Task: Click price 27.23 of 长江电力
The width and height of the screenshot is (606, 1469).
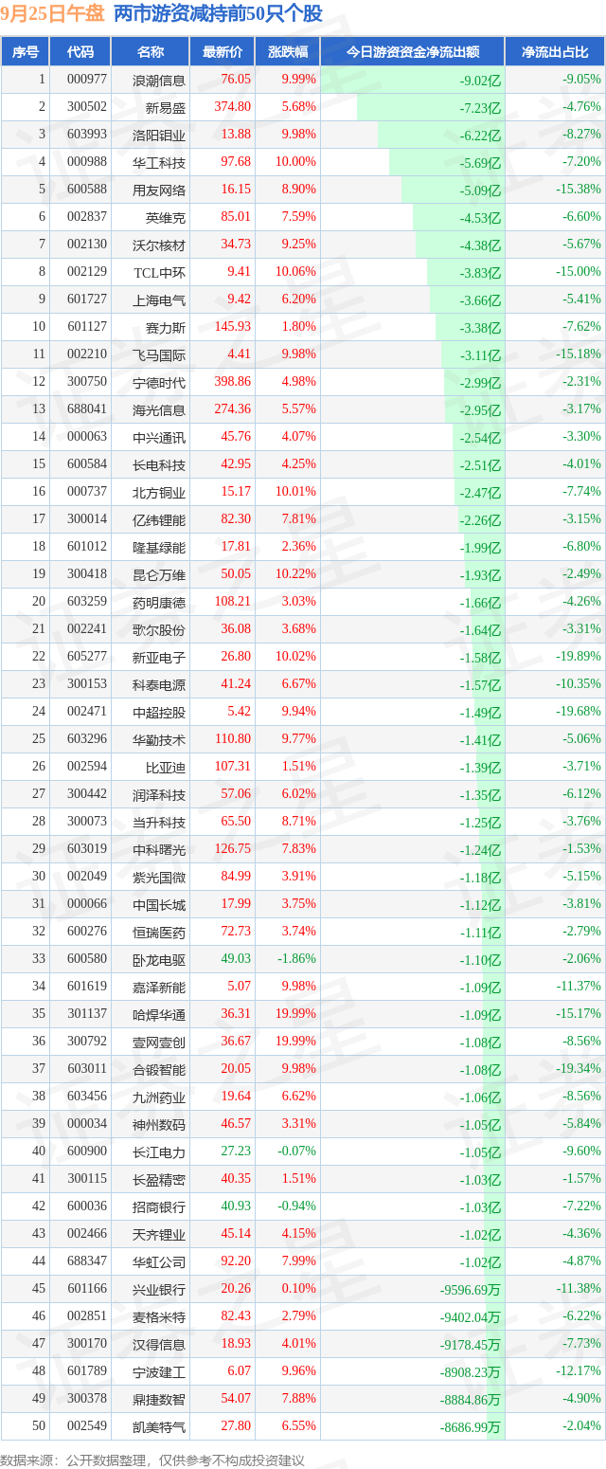Action: pyautogui.click(x=236, y=1152)
